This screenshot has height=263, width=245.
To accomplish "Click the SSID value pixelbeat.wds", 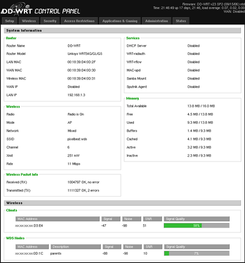I will pyautogui.click(x=77, y=139).
